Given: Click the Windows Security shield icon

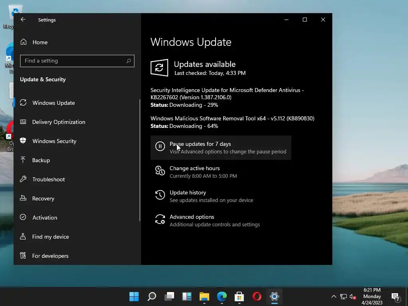Looking at the screenshot, I should [x=23, y=141].
